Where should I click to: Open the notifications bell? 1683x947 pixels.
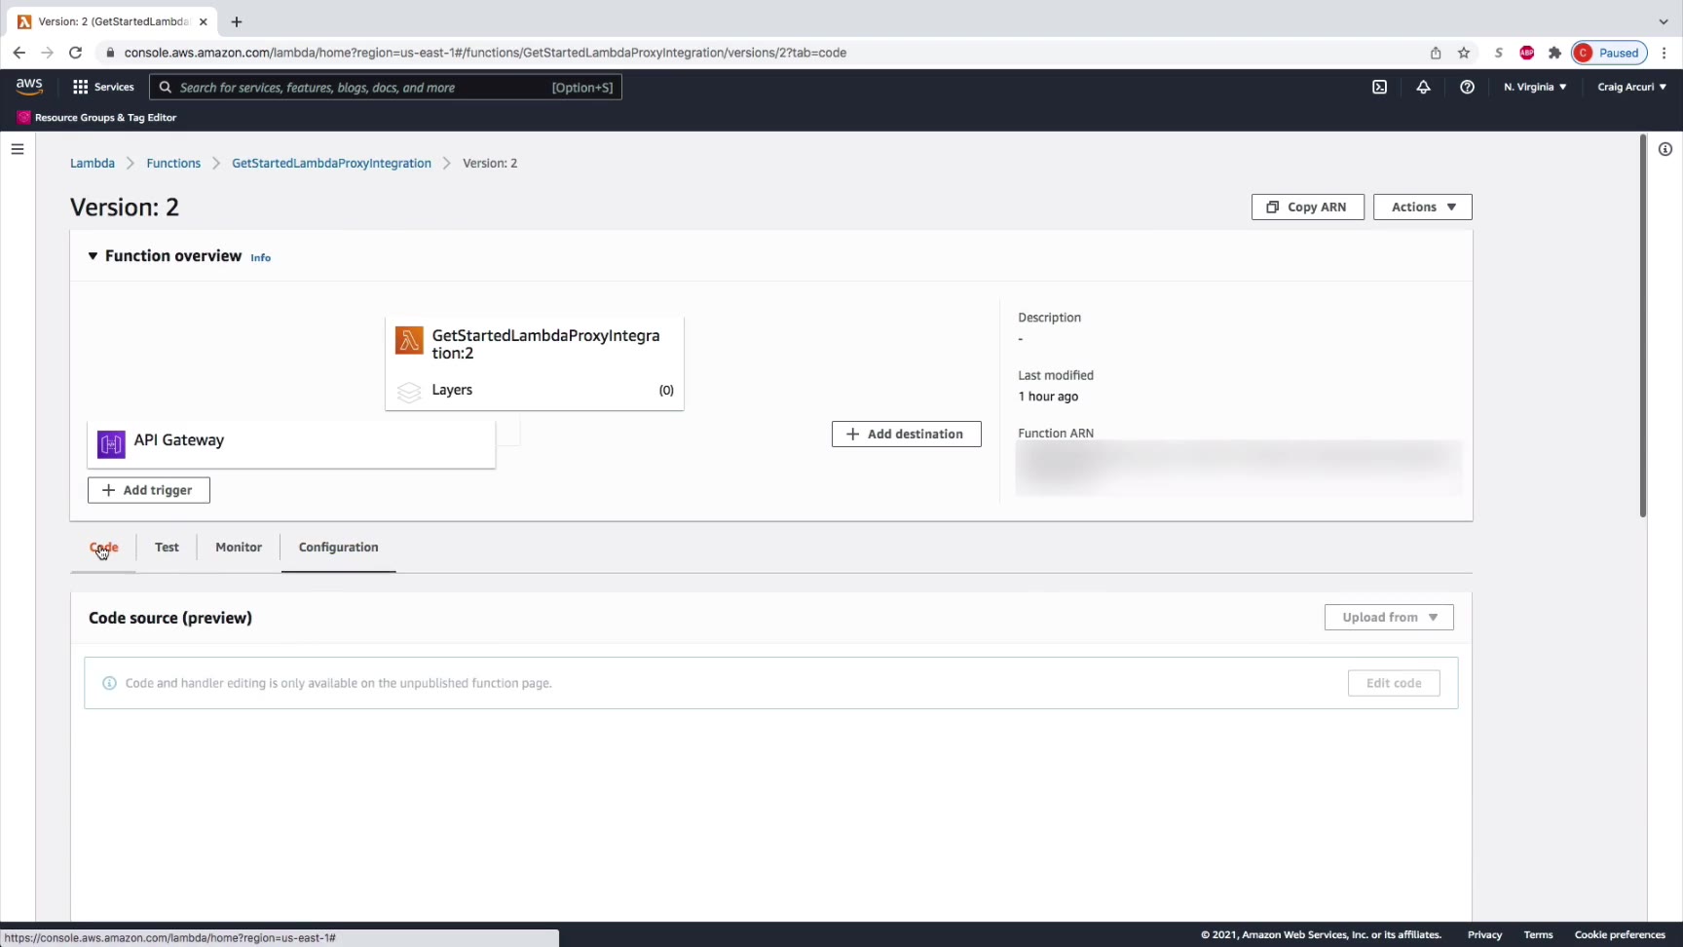pyautogui.click(x=1423, y=87)
